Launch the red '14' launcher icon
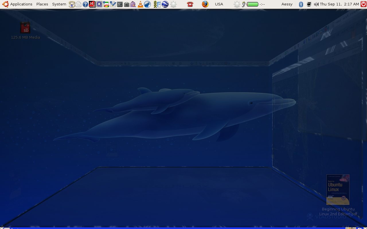This screenshot has width=367, height=229. point(92,4)
